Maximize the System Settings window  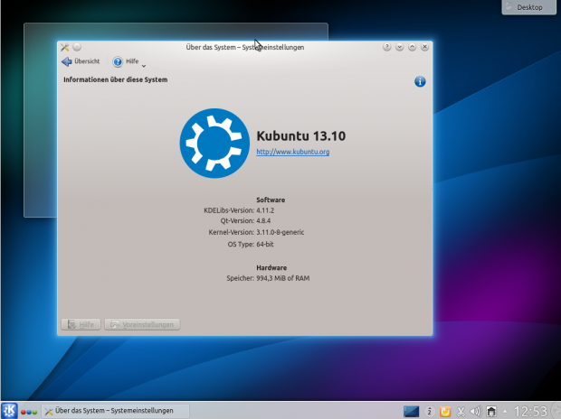point(413,47)
